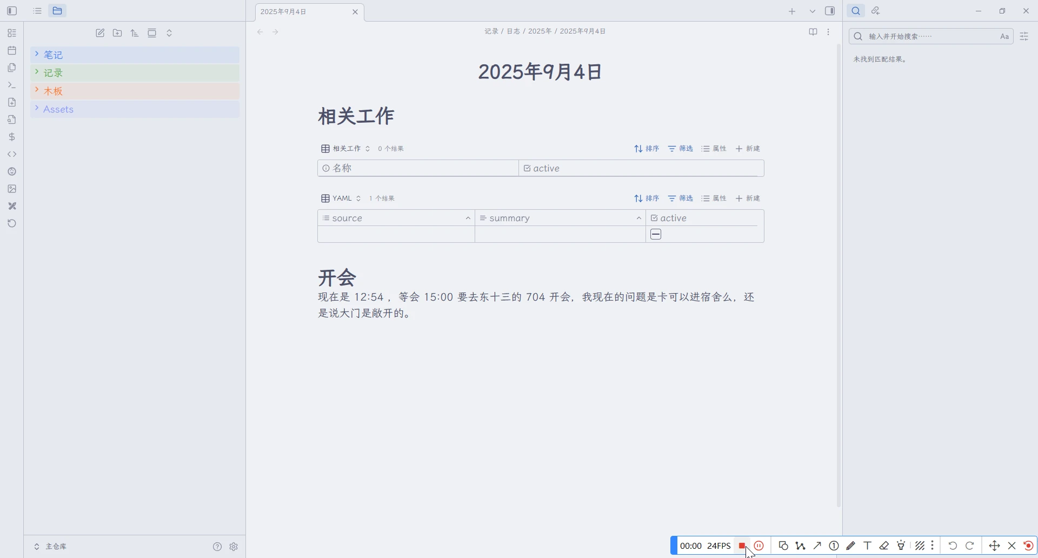Expand the Assets folder
Viewport: 1038px width, 558px height.
click(x=58, y=109)
